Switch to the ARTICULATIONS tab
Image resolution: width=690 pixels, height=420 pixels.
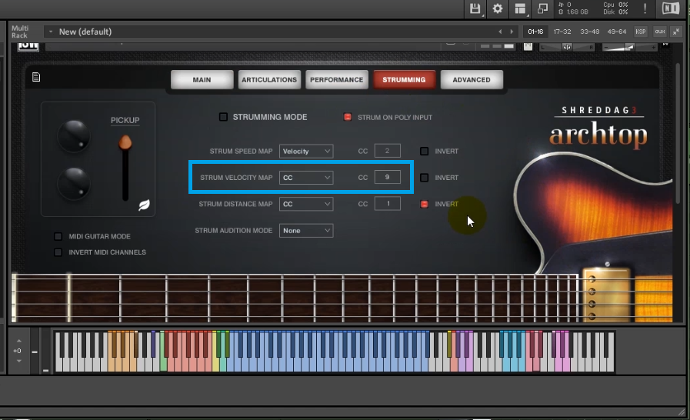(x=269, y=80)
